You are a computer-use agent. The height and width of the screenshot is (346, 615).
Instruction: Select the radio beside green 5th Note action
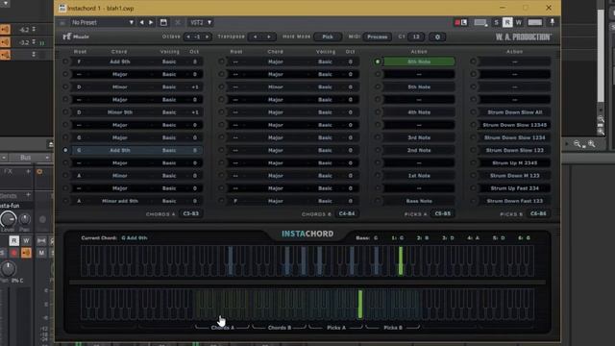coord(378,62)
